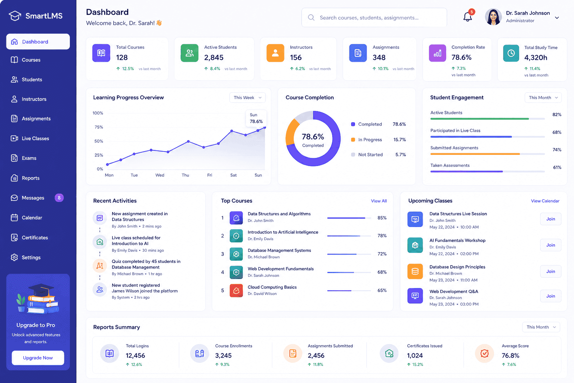Screen dimensions: 574x383
Task: Click the quiz completed activity icon
Action: [100, 266]
